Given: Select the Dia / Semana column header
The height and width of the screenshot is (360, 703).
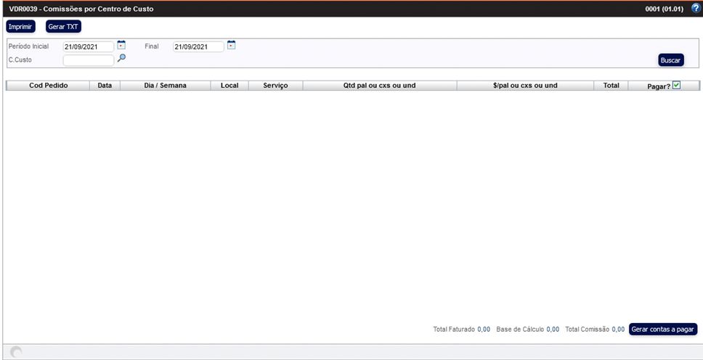Looking at the screenshot, I should tap(166, 86).
